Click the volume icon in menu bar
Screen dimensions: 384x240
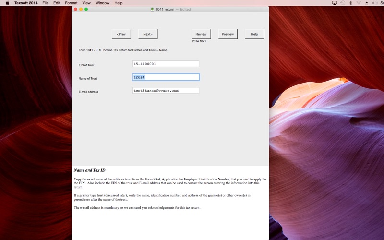coord(375,3)
